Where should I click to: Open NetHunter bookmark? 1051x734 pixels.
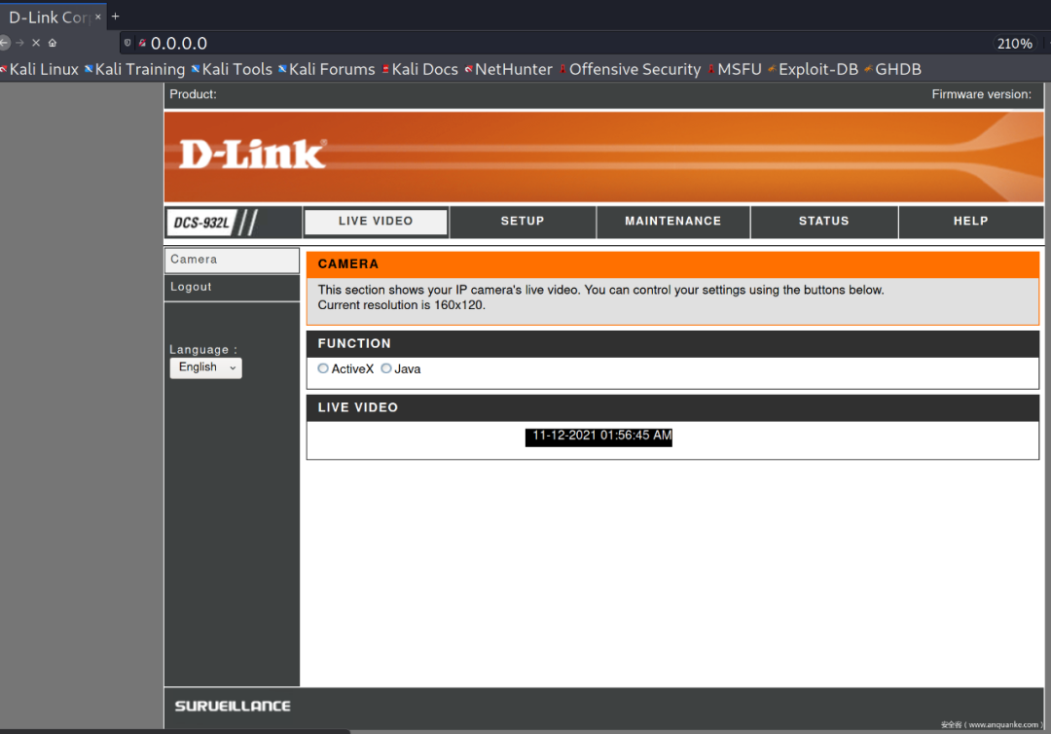click(509, 69)
